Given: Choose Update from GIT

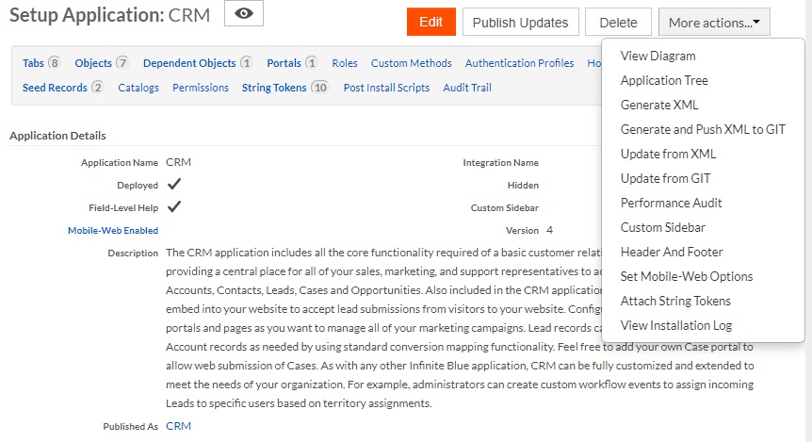Looking at the screenshot, I should coord(665,178).
